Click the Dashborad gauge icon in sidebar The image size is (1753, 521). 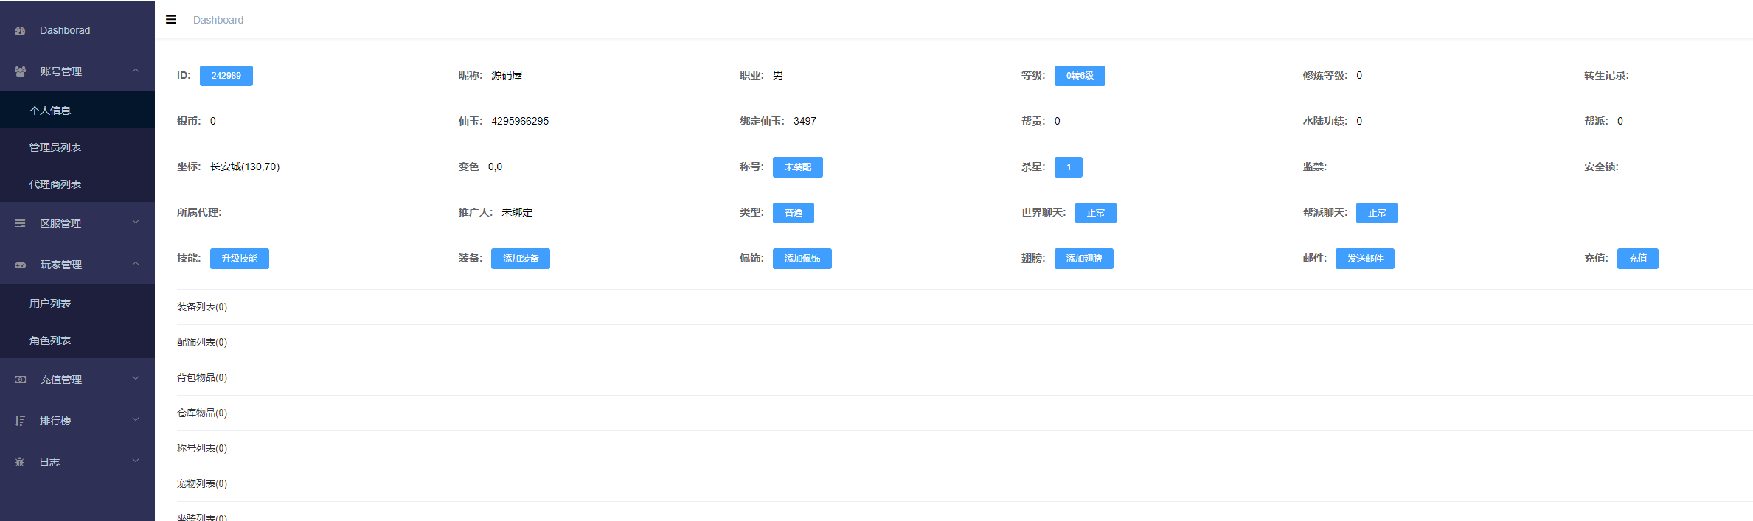pos(21,30)
